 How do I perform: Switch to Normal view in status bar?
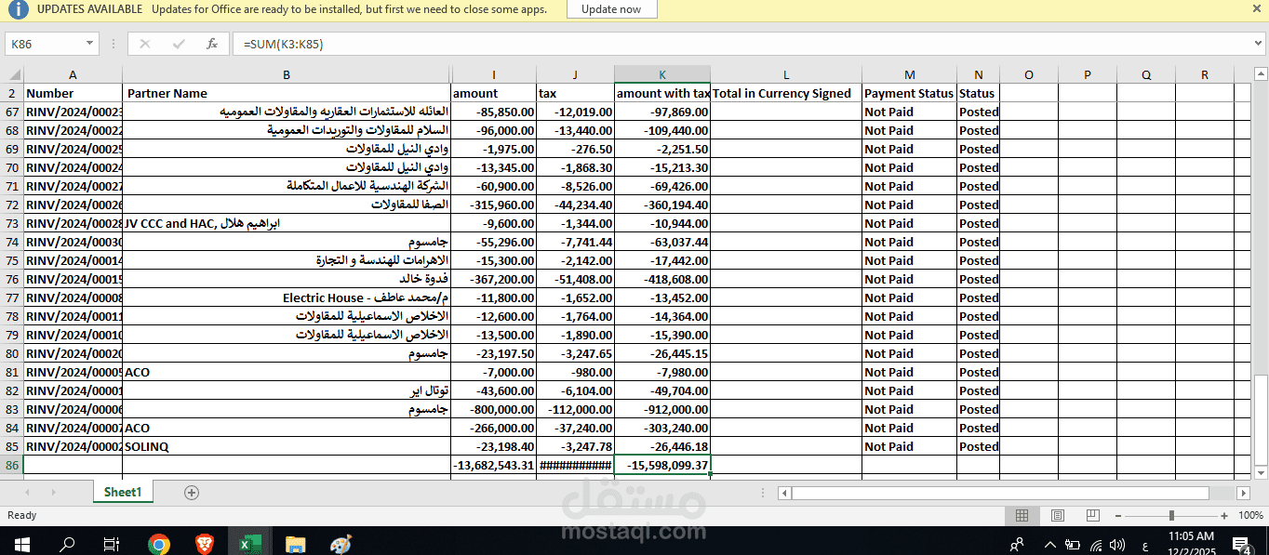click(1022, 515)
